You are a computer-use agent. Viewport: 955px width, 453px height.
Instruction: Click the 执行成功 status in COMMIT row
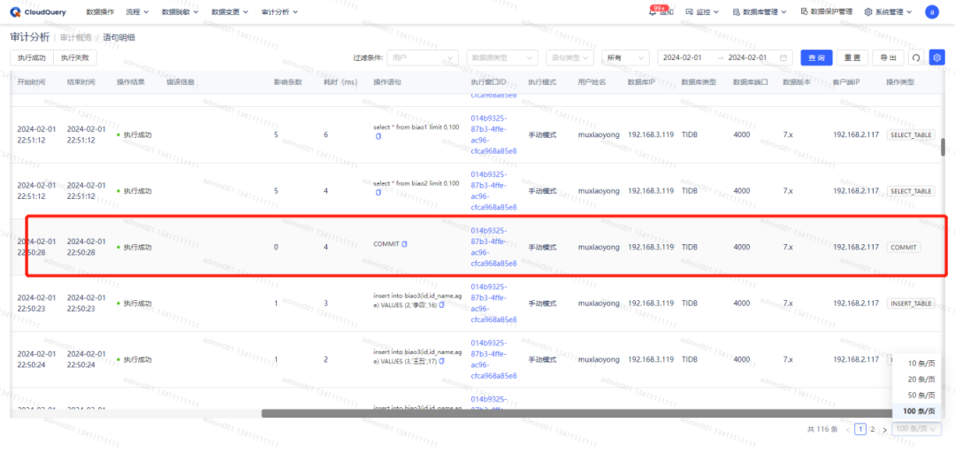pos(134,247)
